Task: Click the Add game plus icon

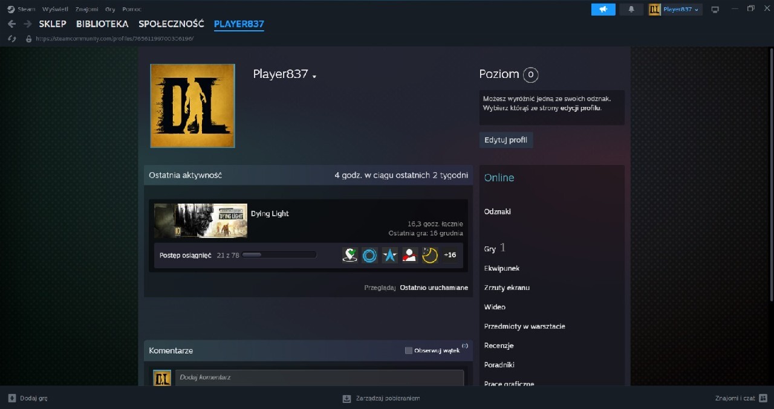Action: pyautogui.click(x=11, y=398)
